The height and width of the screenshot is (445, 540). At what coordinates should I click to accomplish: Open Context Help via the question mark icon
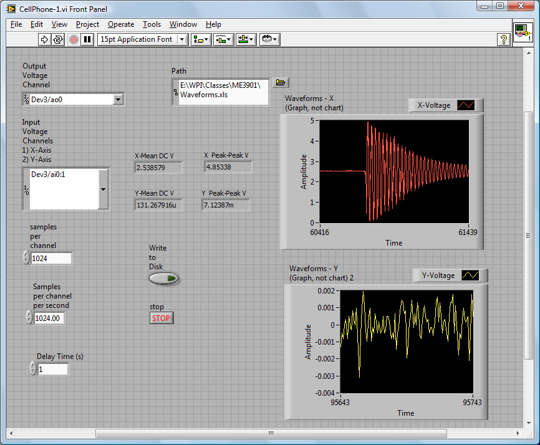504,39
